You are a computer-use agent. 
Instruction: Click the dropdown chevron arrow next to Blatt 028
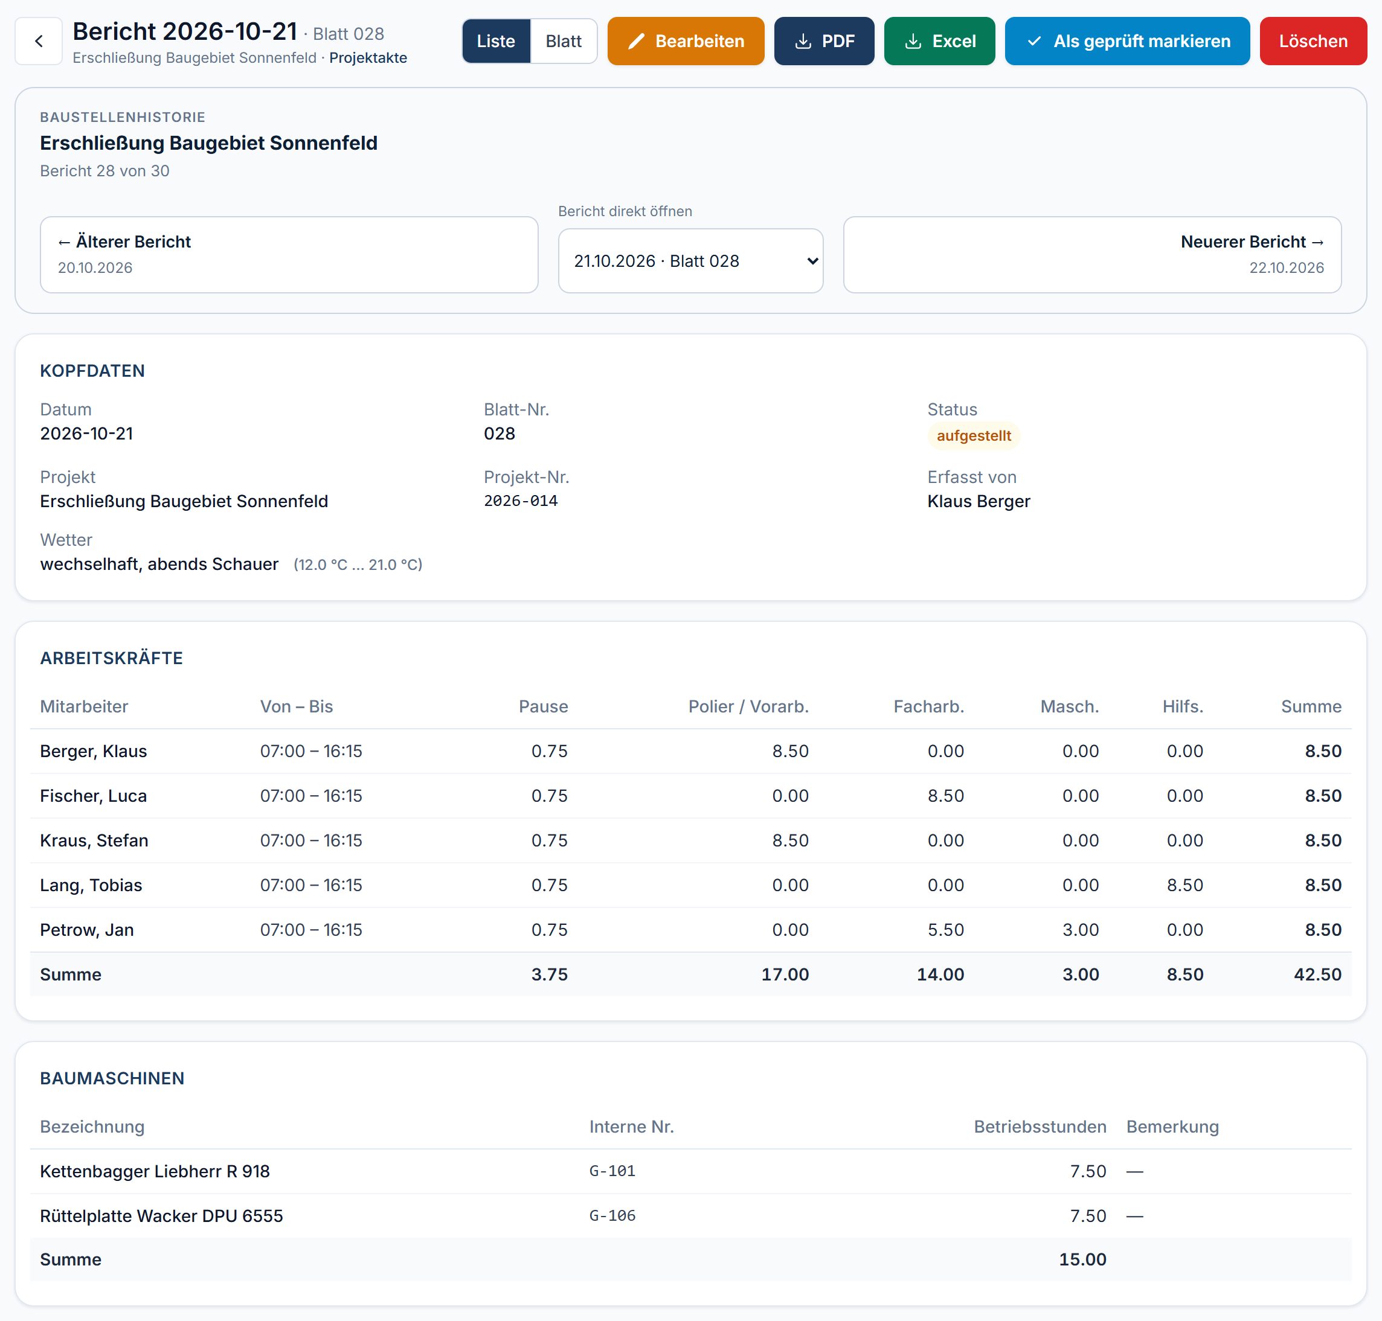coord(812,261)
